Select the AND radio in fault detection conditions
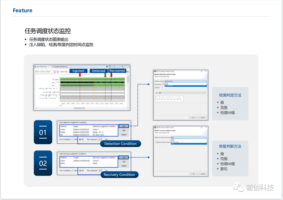 73,139
